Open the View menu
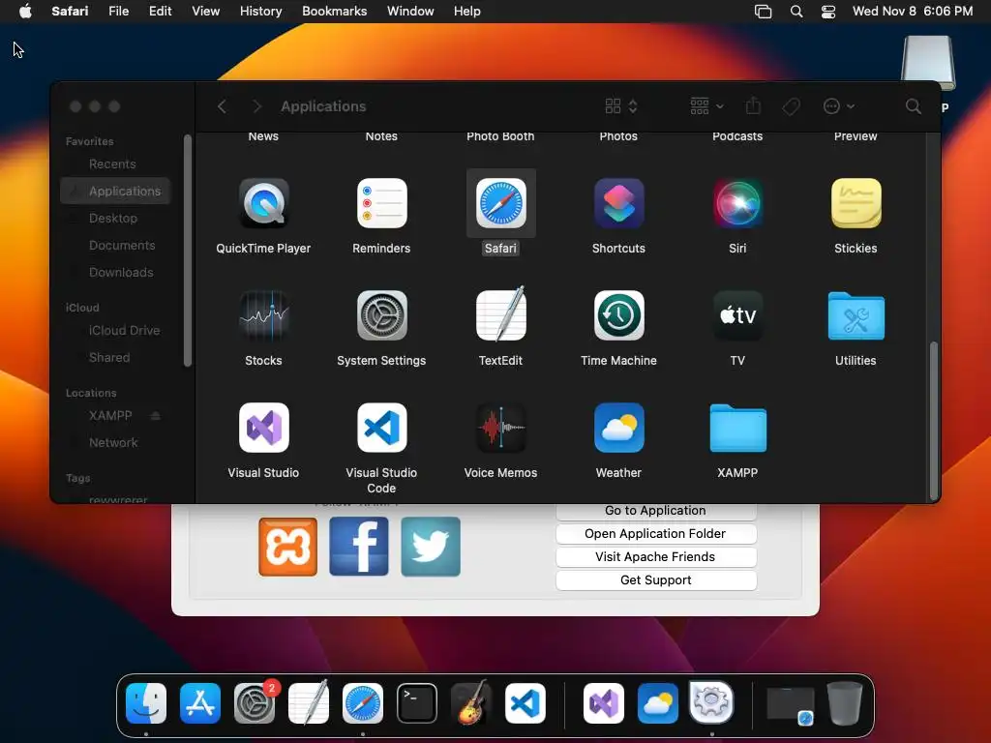The width and height of the screenshot is (991, 743). point(205,11)
